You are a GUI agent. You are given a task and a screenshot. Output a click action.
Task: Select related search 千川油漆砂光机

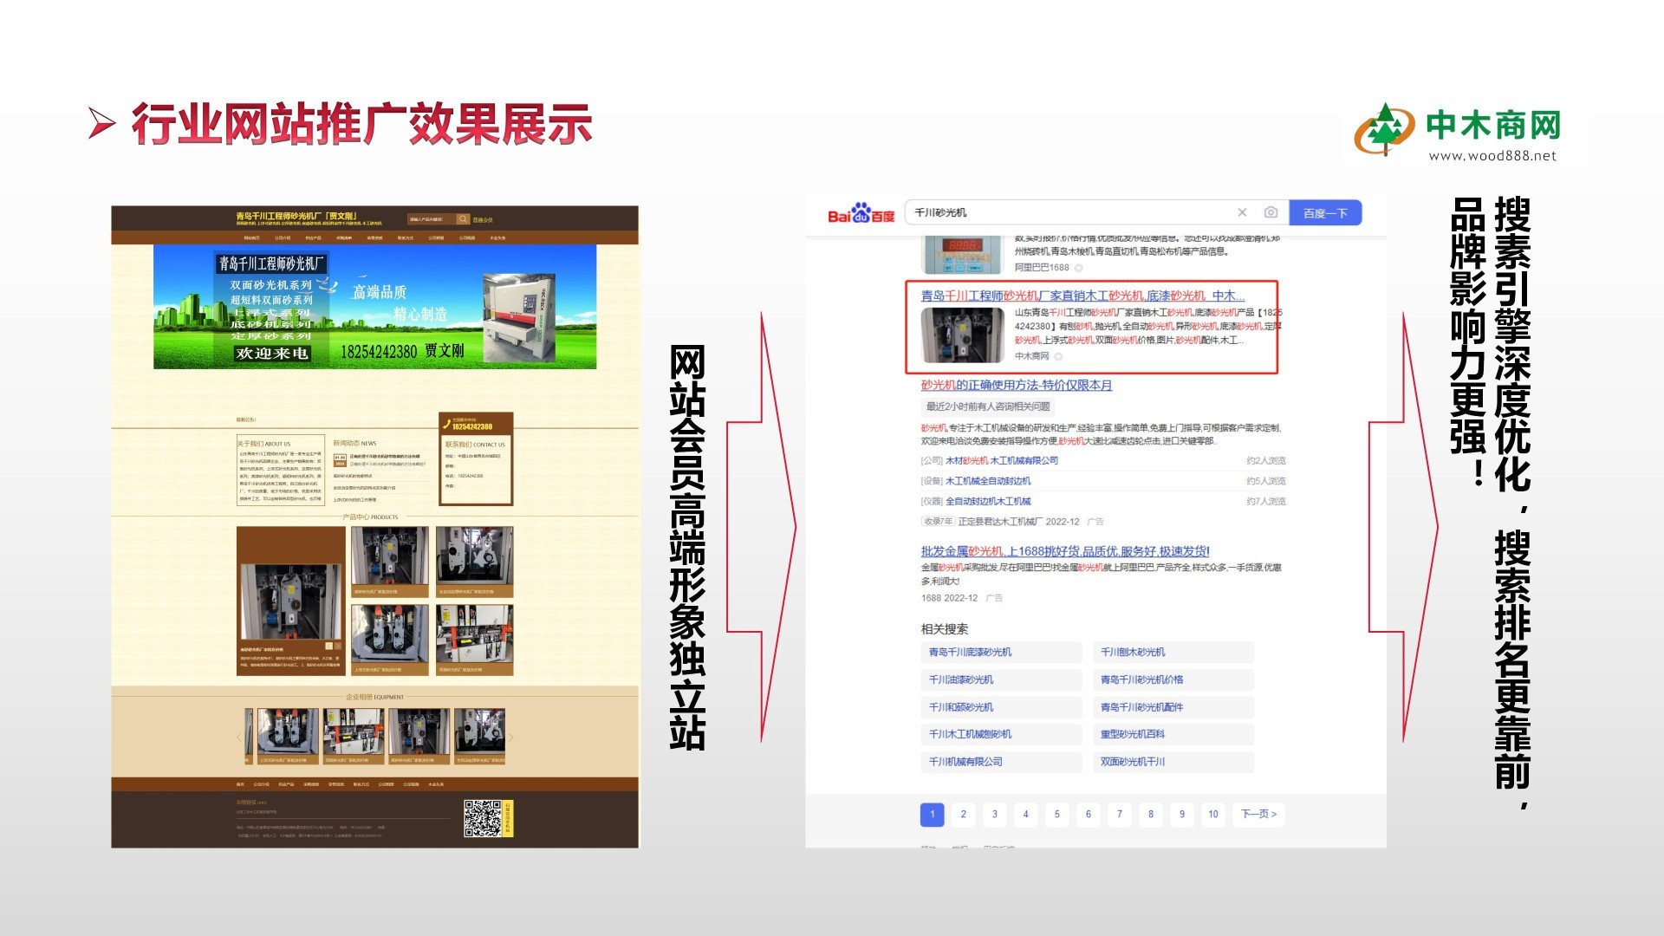pos(1001,679)
